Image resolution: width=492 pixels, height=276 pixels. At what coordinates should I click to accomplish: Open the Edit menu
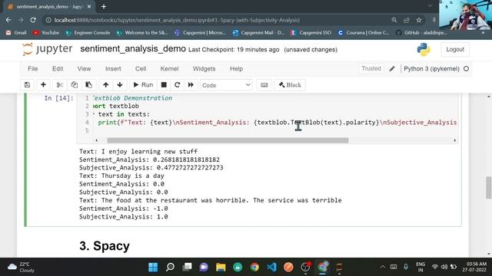(58, 69)
